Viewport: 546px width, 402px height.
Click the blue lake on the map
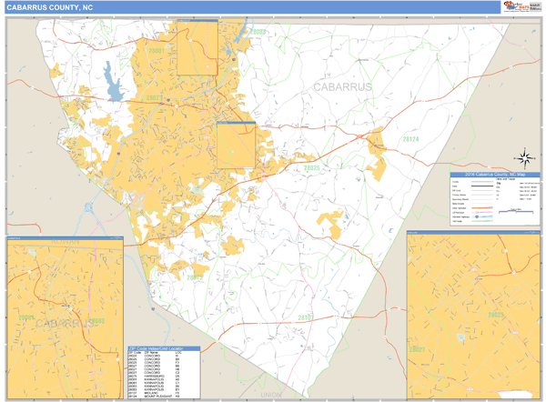point(114,82)
